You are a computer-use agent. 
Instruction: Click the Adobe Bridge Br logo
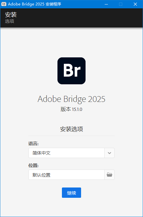71,71
